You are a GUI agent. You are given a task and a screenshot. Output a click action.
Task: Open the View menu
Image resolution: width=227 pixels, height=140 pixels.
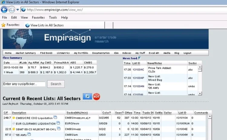(24, 18)
